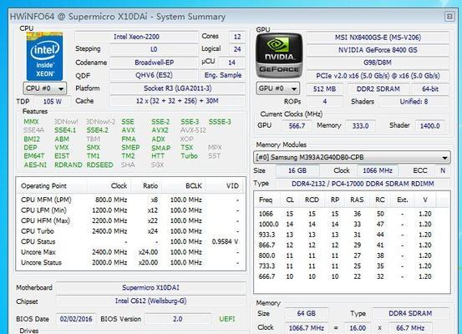Screen dimensions: 462x334
Task: Click the AVX-512 feature label
Action: [x=193, y=130]
